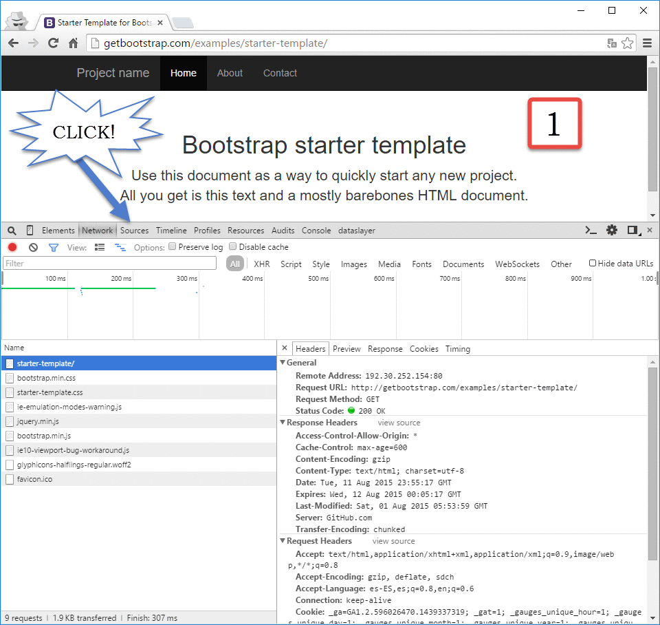This screenshot has width=660, height=625.
Task: Check Hide data URLs
Action: tap(592, 264)
